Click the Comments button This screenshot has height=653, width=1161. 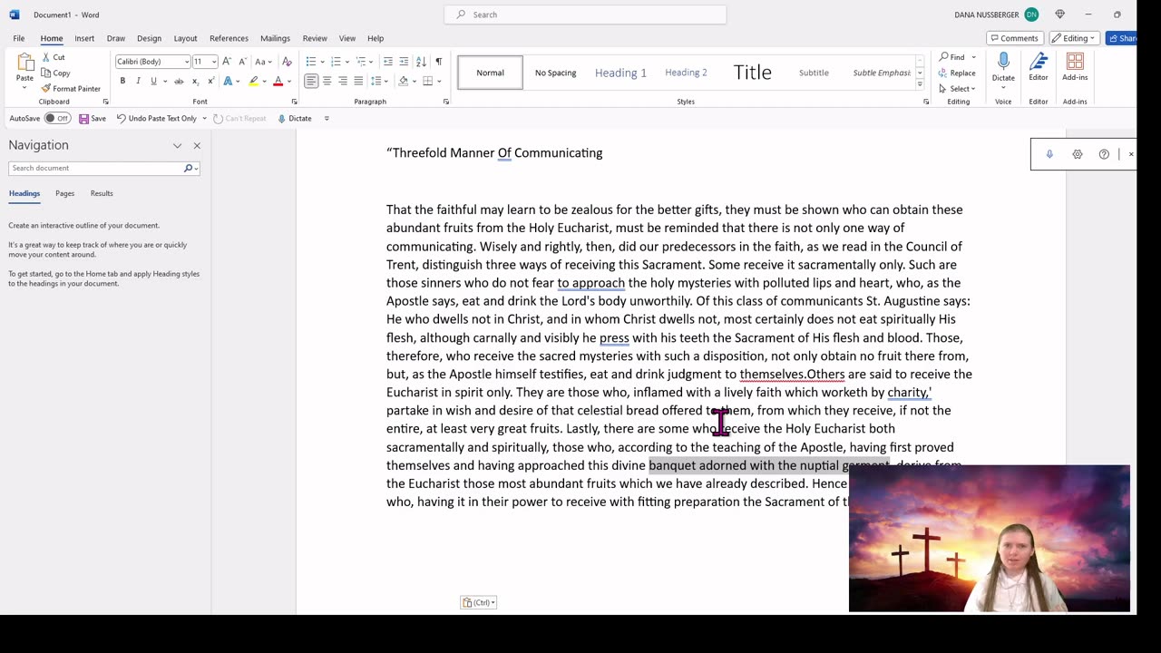(x=1014, y=38)
